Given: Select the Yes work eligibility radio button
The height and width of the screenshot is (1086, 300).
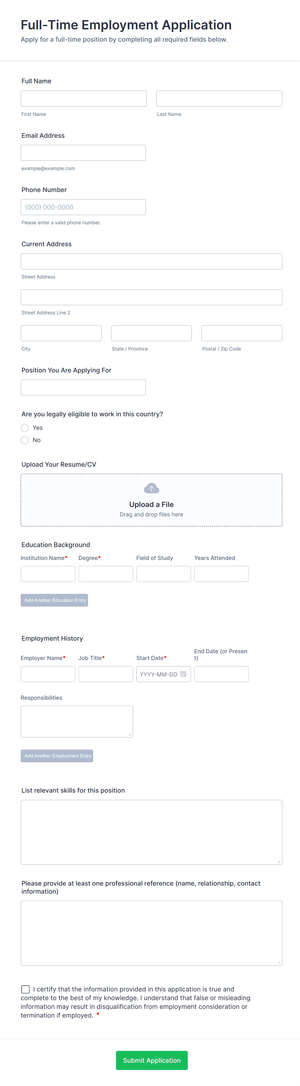Looking at the screenshot, I should (x=25, y=428).
